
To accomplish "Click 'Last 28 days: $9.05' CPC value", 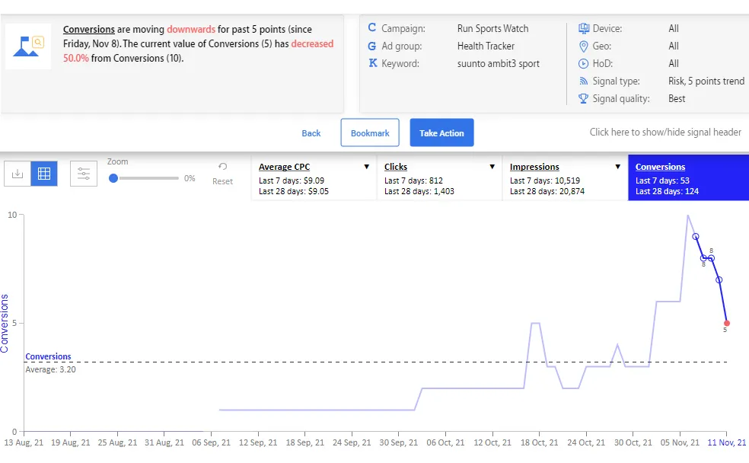I will [x=293, y=191].
